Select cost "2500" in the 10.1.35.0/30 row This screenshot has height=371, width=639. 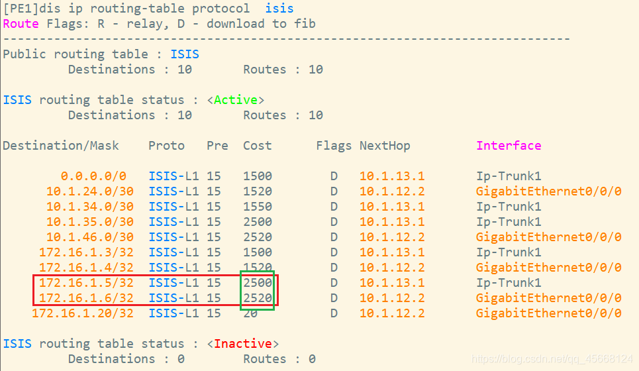point(258,222)
